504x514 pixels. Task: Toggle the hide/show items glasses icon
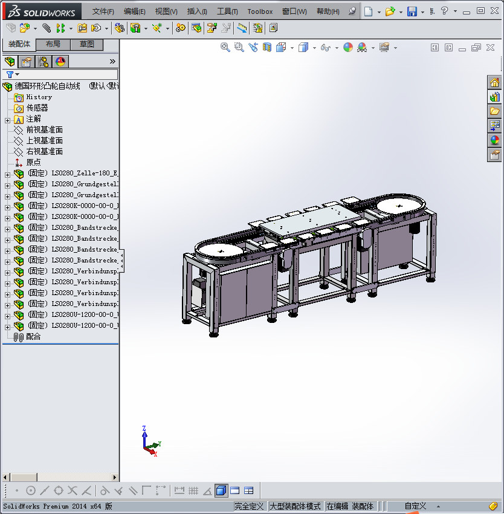(326, 47)
